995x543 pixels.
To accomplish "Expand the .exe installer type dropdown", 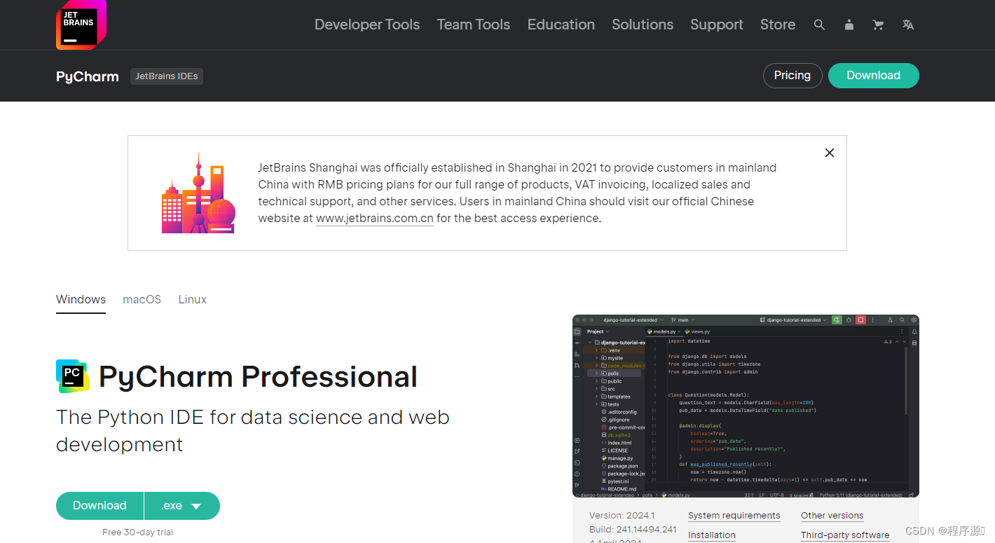I will coord(182,506).
